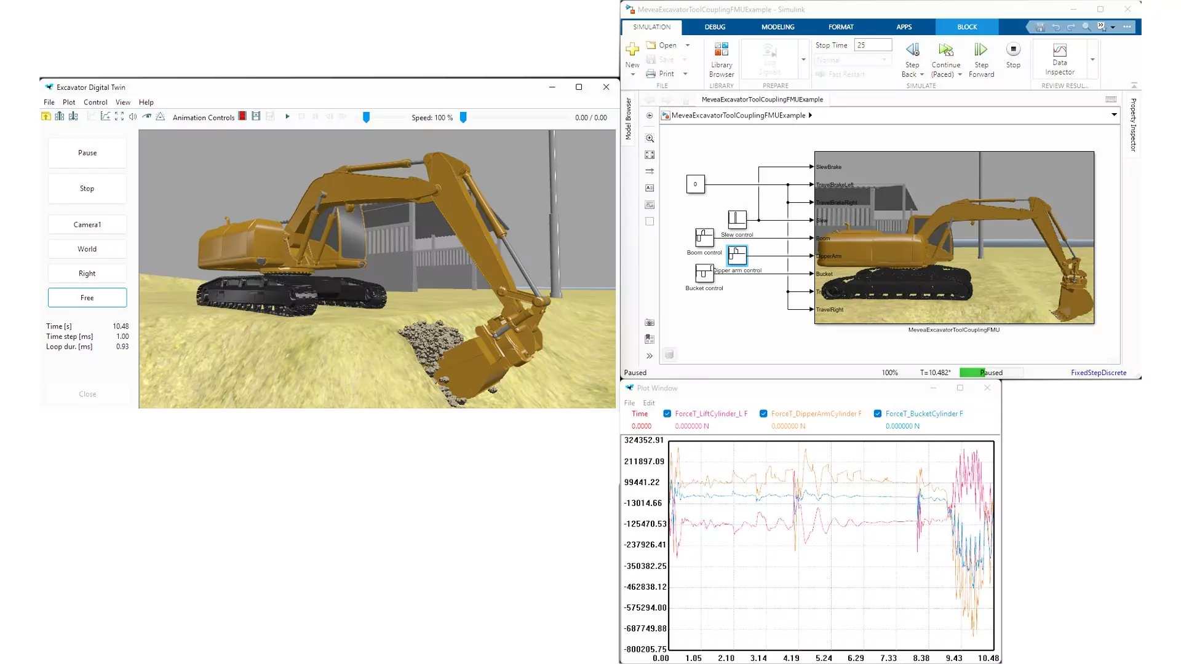Uncheck the ForceT_DipperArmCylinder signal
Viewport: 1181px width, 664px height.
coord(763,413)
